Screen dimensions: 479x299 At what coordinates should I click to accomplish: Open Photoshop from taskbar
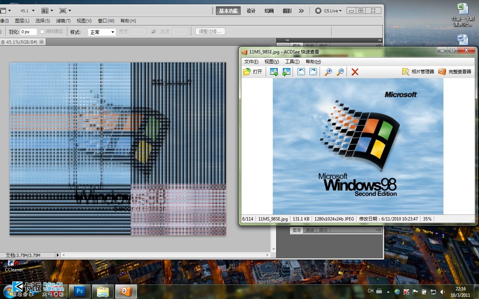coord(80,291)
